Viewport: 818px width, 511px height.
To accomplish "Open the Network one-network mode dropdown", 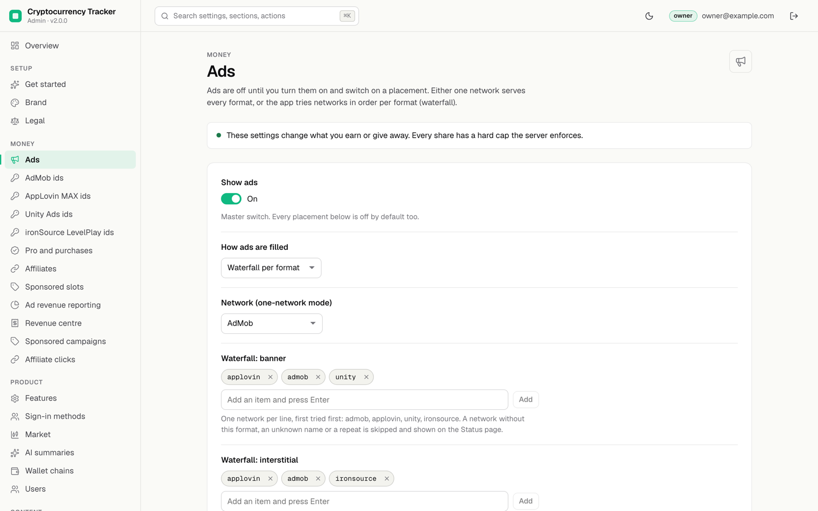I will [271, 323].
